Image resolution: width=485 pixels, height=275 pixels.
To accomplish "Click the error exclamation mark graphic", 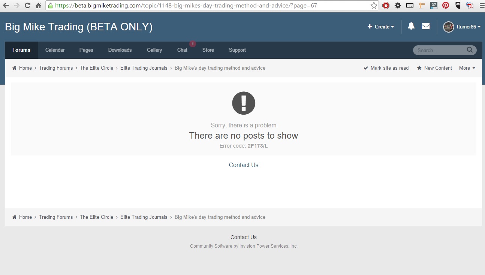I will click(244, 103).
